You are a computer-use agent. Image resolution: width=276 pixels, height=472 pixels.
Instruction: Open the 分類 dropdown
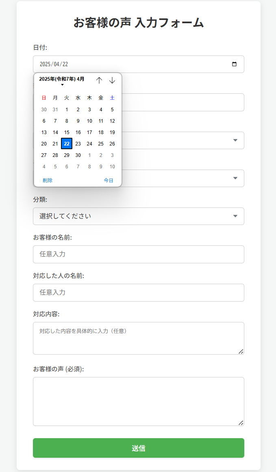click(138, 216)
